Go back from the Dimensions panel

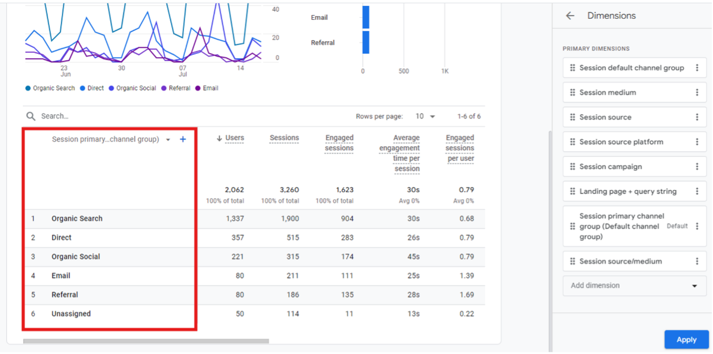click(x=570, y=16)
